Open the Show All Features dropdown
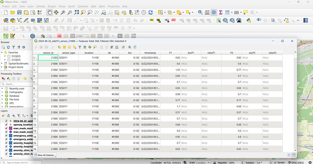This screenshot has width=313, height=164. (x=45, y=155)
